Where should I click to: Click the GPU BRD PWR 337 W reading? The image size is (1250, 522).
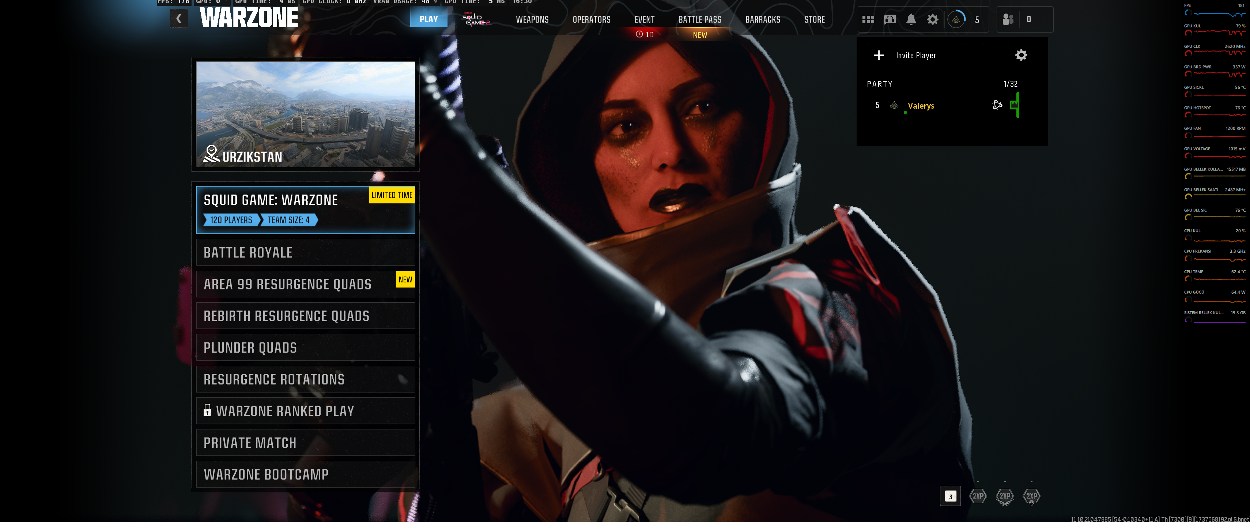(x=1214, y=70)
